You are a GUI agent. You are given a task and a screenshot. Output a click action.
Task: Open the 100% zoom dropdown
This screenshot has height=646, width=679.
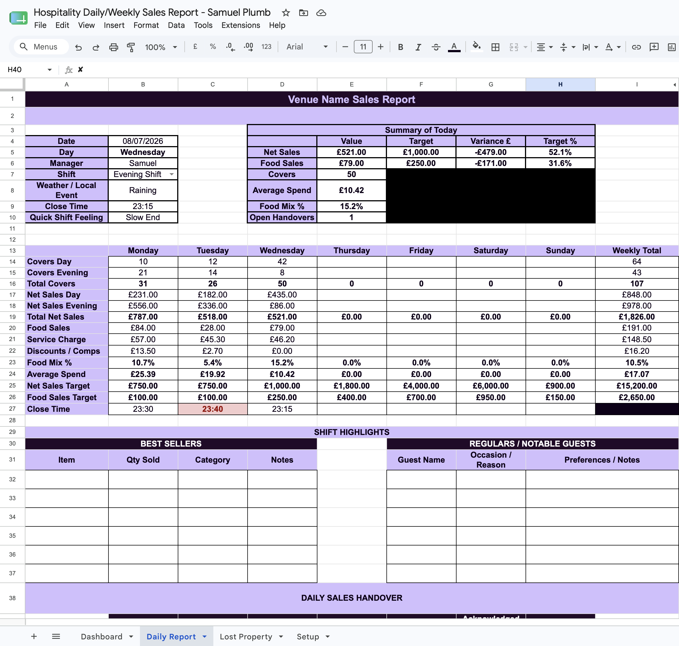click(161, 47)
